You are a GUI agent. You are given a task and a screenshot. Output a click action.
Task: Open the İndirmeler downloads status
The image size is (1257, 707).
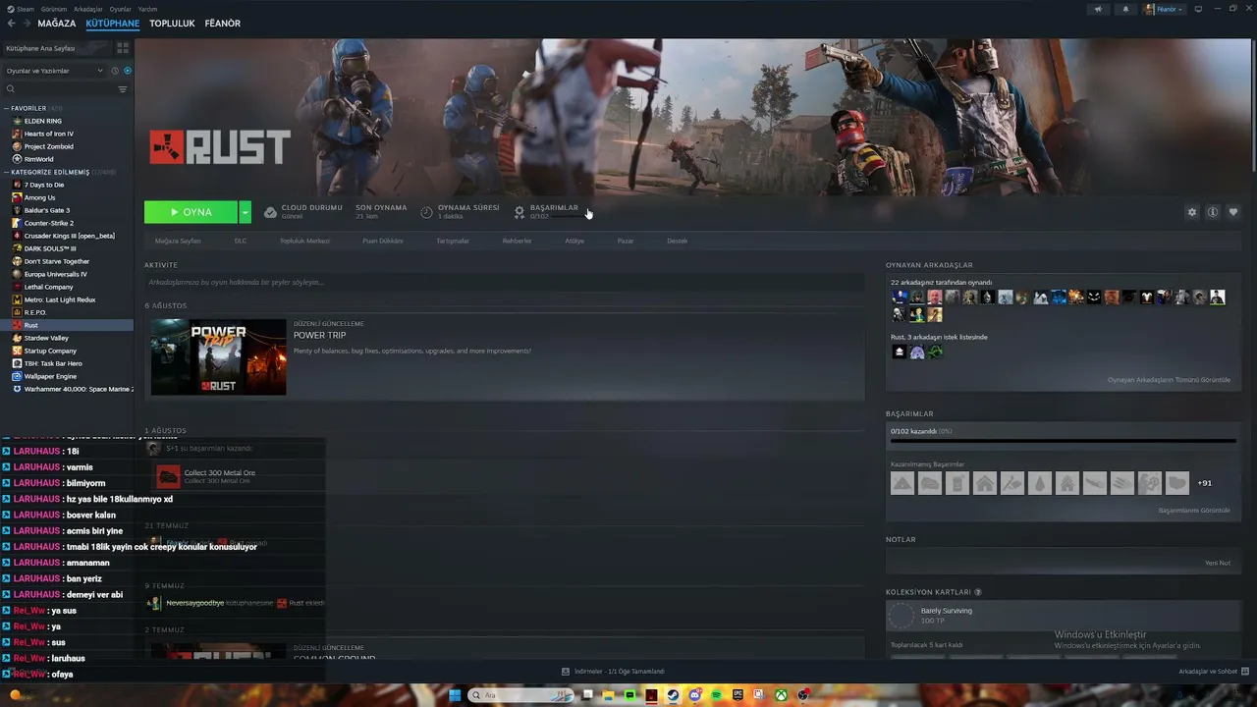coord(614,672)
